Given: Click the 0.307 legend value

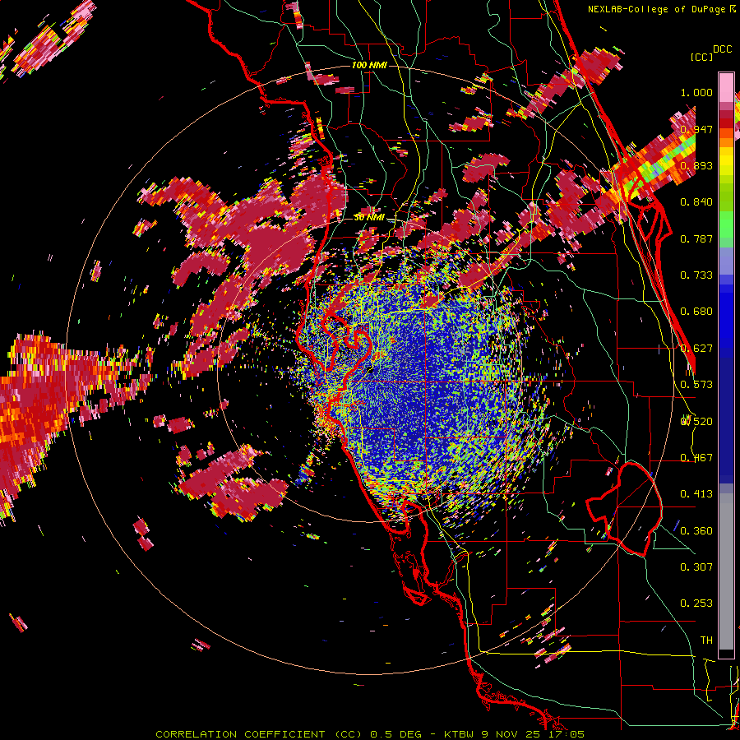Looking at the screenshot, I should [x=696, y=567].
